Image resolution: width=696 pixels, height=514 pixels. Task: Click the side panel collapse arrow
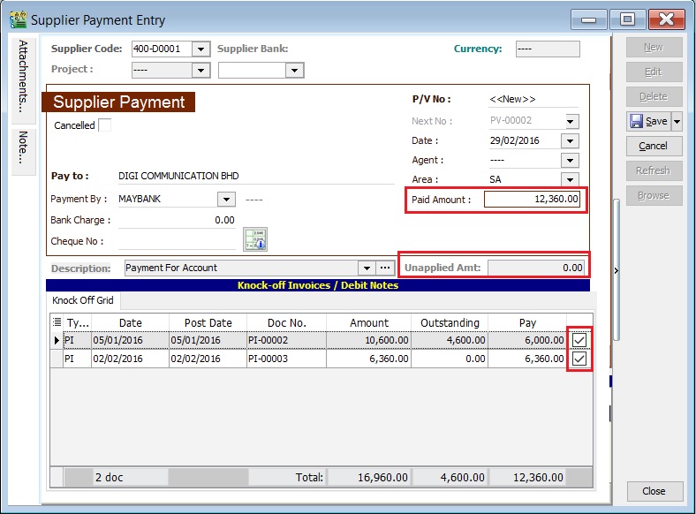[x=616, y=270]
